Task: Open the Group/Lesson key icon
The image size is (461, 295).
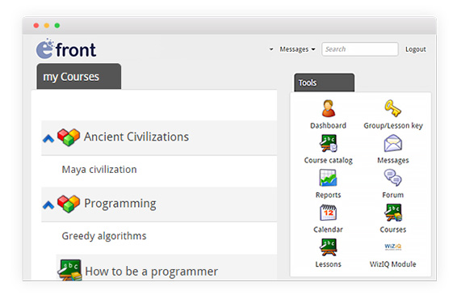Action: (393, 108)
